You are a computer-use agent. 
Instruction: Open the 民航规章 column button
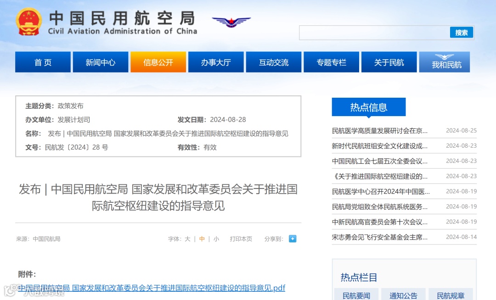[451, 295]
